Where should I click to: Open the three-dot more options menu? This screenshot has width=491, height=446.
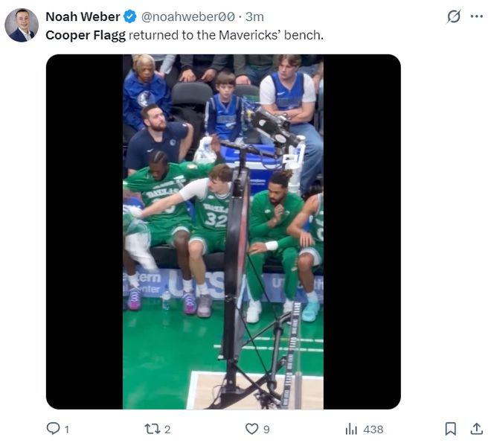click(x=477, y=16)
